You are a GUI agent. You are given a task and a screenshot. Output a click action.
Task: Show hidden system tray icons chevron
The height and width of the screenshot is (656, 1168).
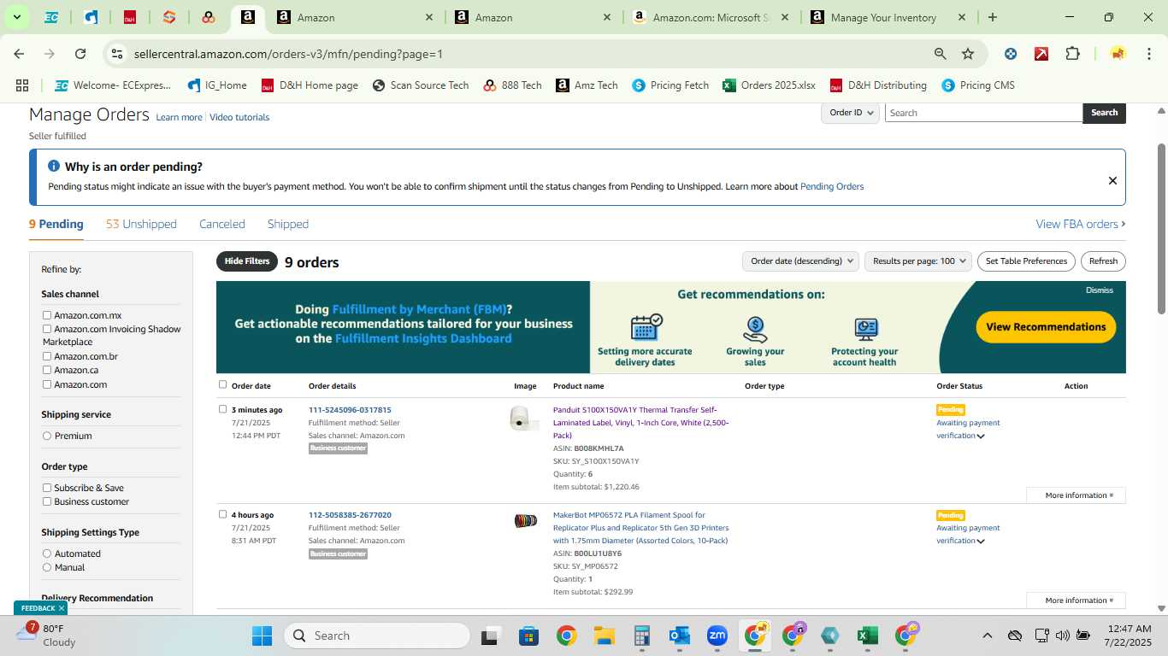987,635
